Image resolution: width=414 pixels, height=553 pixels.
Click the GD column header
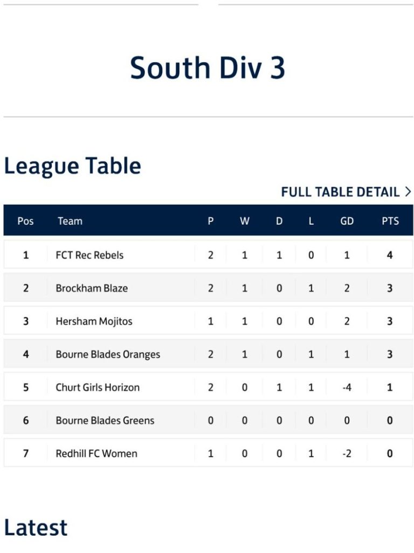pos(347,221)
